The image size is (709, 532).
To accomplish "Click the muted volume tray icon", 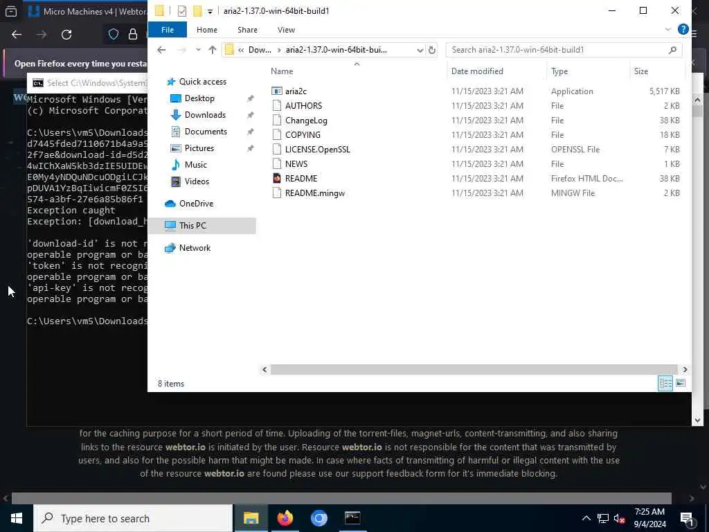I will [620, 518].
